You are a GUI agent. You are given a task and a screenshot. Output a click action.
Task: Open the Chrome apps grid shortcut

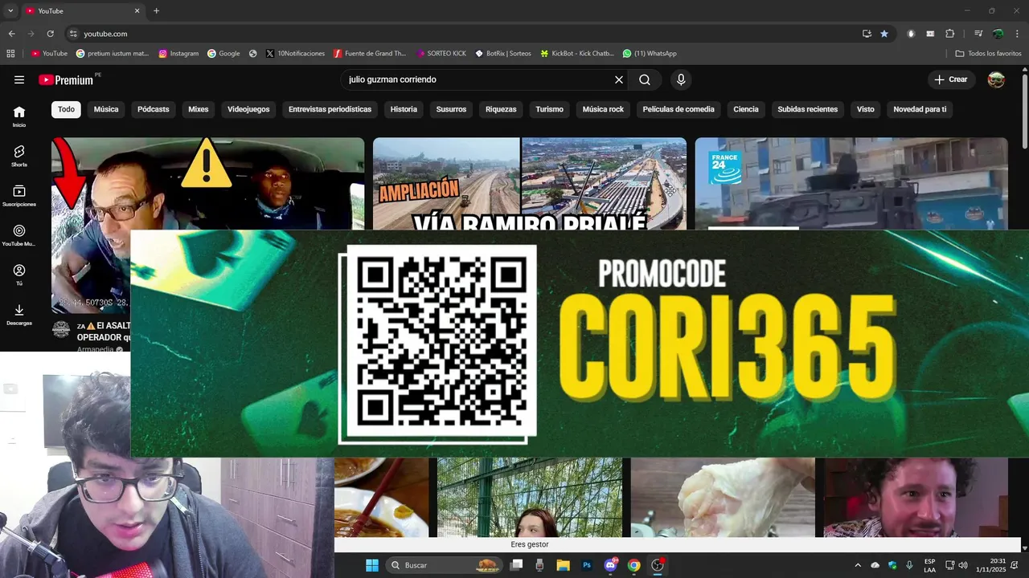click(x=10, y=53)
